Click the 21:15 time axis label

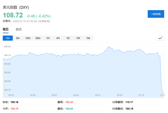point(141,95)
